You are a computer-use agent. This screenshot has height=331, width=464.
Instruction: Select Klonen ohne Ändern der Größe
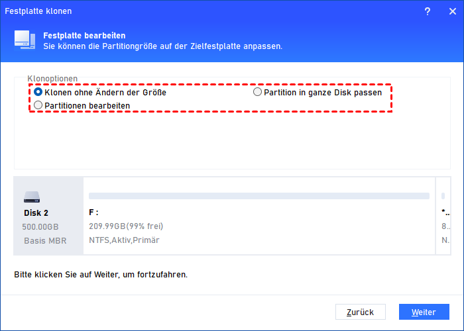click(x=100, y=92)
